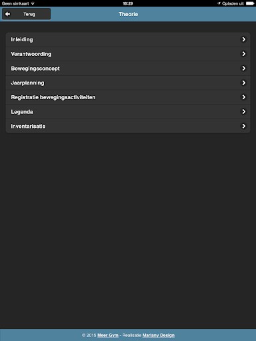Open Registratie bewegingsactiviteiten
This screenshot has height=341, width=256.
128,97
